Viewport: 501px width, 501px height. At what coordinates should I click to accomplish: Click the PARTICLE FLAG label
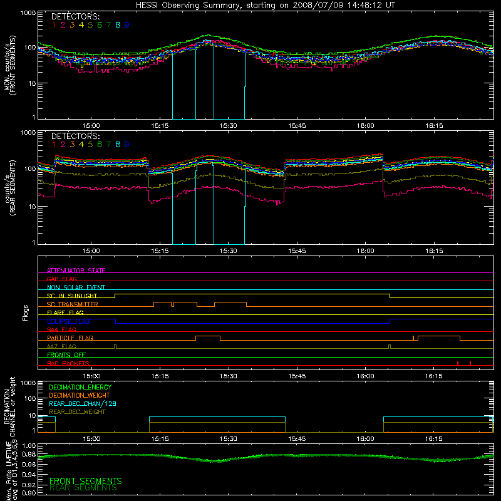click(x=70, y=338)
